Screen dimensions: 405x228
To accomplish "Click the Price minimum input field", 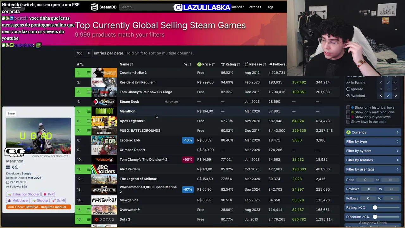I will click(365, 180).
